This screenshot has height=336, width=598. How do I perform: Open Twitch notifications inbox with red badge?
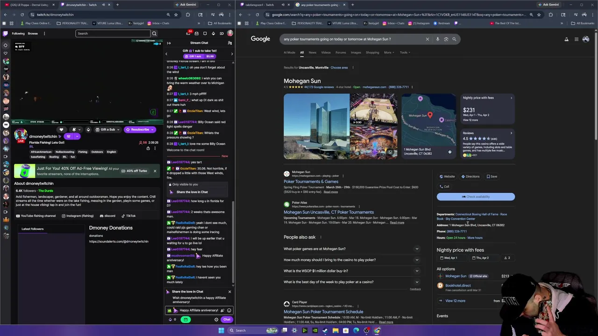coord(189,34)
